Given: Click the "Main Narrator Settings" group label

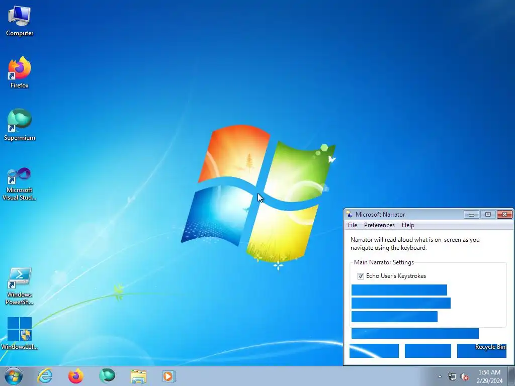Looking at the screenshot, I should pyautogui.click(x=384, y=262).
